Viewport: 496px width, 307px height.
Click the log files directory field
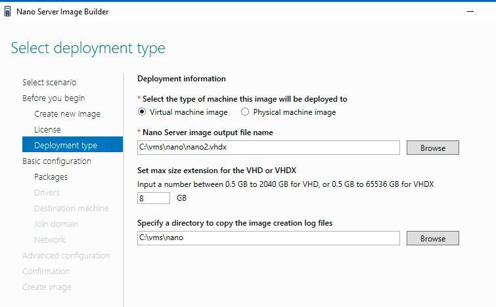[269, 238]
